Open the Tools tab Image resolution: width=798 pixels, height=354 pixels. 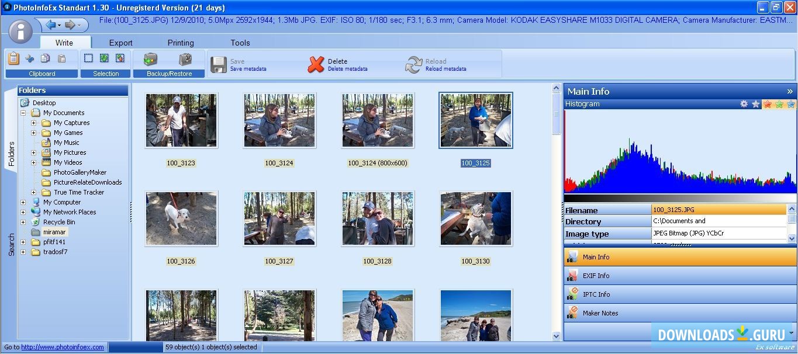click(240, 42)
